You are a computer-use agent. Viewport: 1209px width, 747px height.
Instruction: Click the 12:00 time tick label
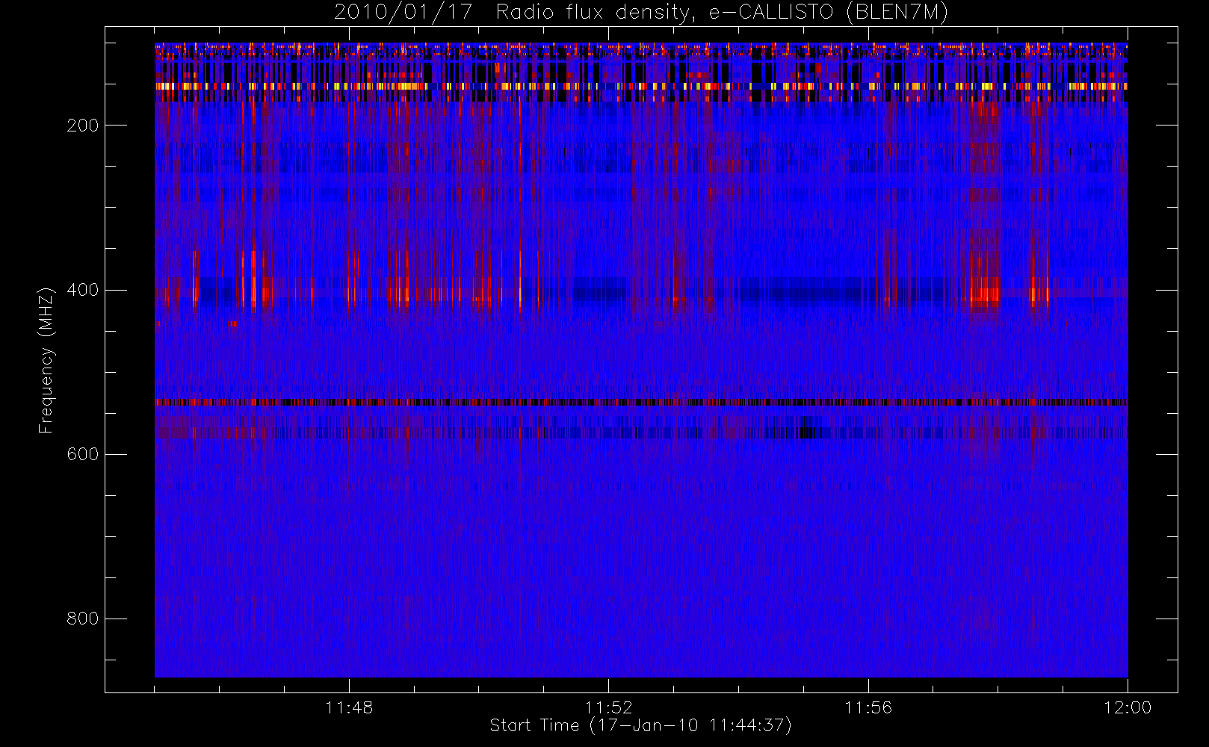1128,707
